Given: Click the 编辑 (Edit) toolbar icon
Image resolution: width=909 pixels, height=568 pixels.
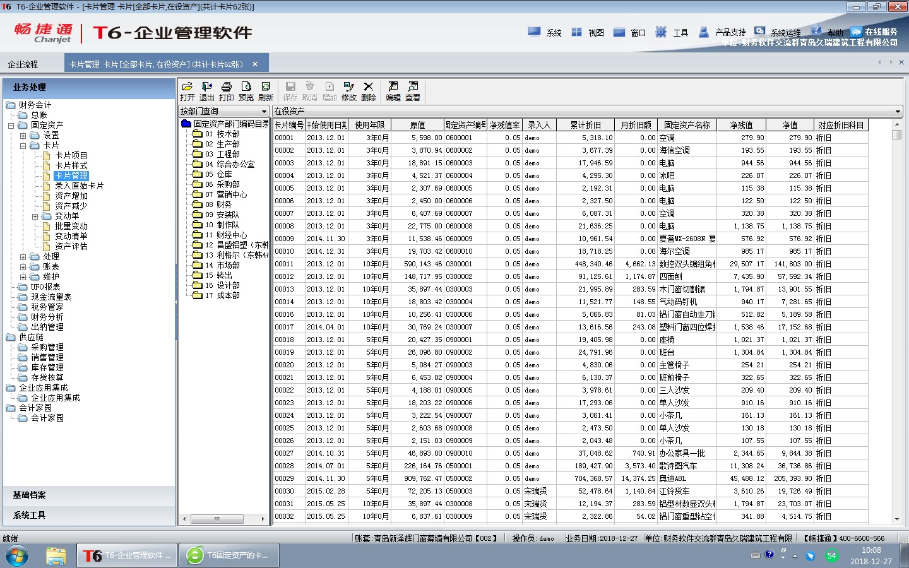Looking at the screenshot, I should [393, 92].
